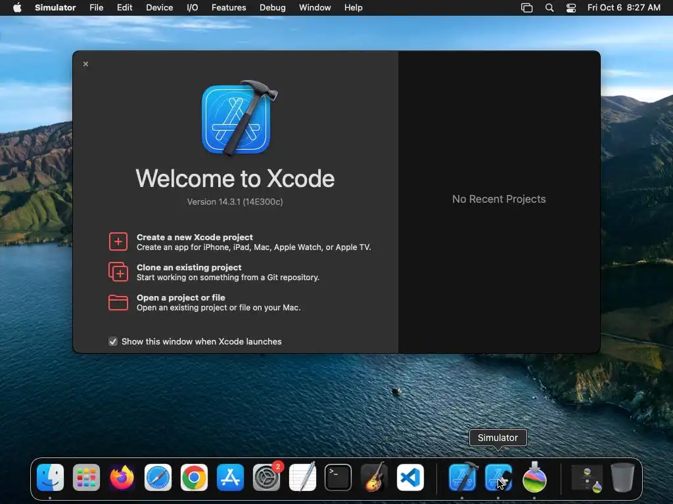Screen dimensions: 673x504
Task: Open TextEdit from the Dock
Action: (302, 478)
